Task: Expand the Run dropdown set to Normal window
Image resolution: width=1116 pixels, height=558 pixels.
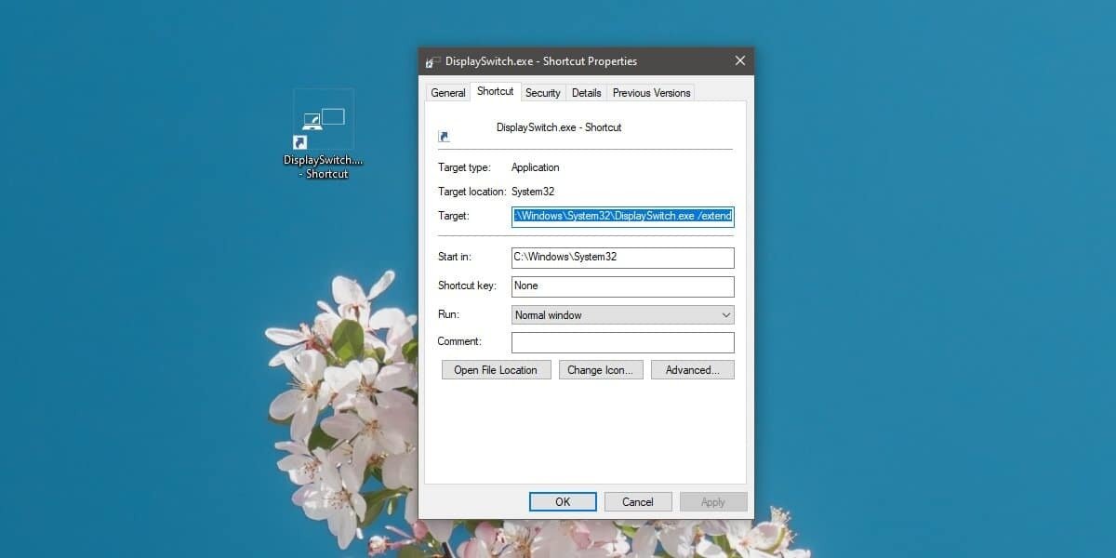Action: [x=622, y=315]
